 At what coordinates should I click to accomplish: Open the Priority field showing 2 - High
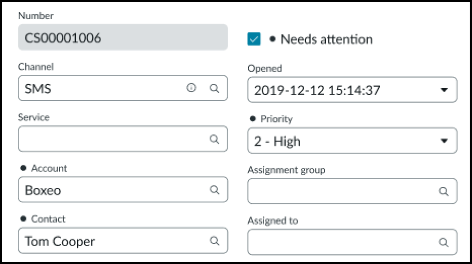point(343,141)
